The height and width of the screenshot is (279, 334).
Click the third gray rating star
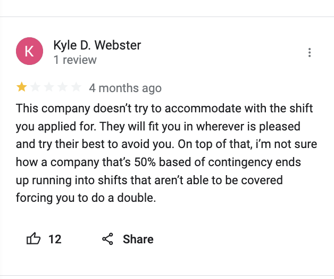49,87
